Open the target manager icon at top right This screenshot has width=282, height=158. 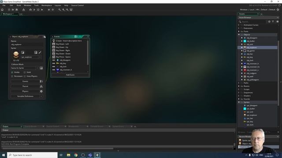tap(278, 10)
